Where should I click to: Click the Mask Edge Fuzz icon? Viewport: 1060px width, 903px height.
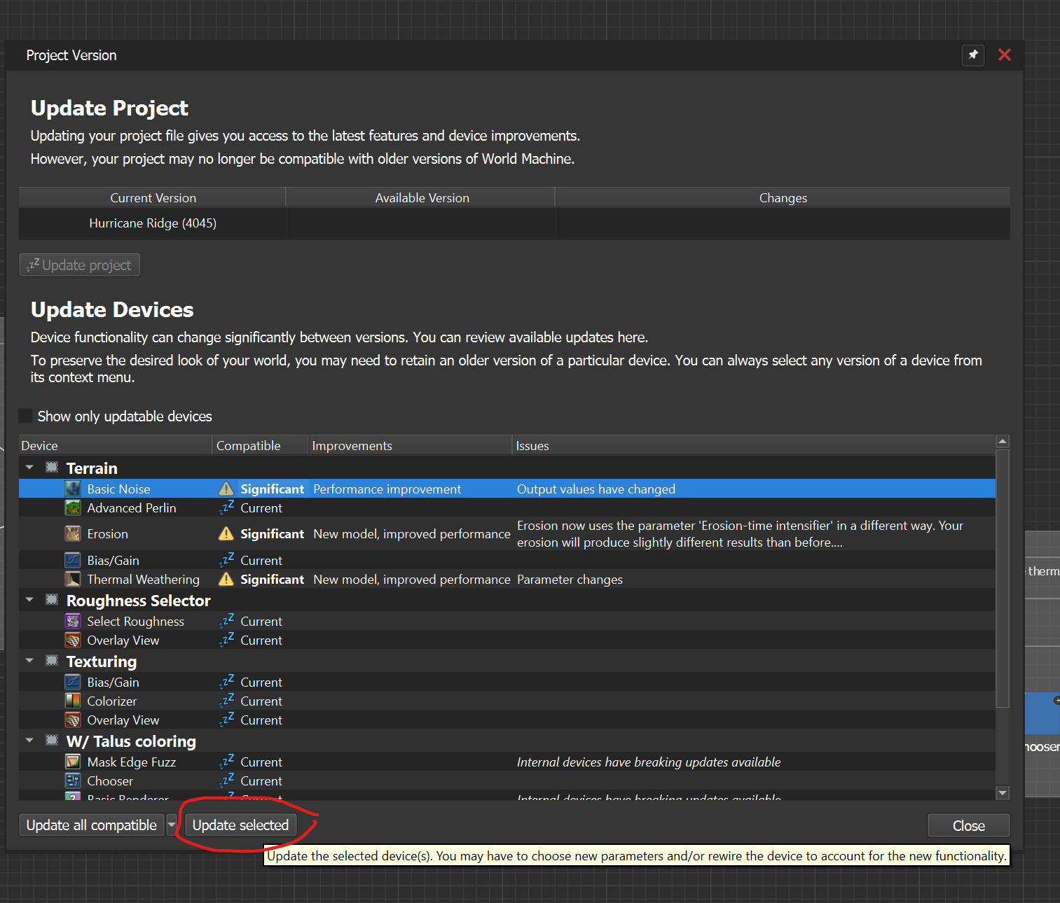(x=73, y=762)
